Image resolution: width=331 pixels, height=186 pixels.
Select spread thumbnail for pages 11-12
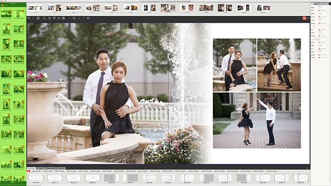[x=130, y=8]
